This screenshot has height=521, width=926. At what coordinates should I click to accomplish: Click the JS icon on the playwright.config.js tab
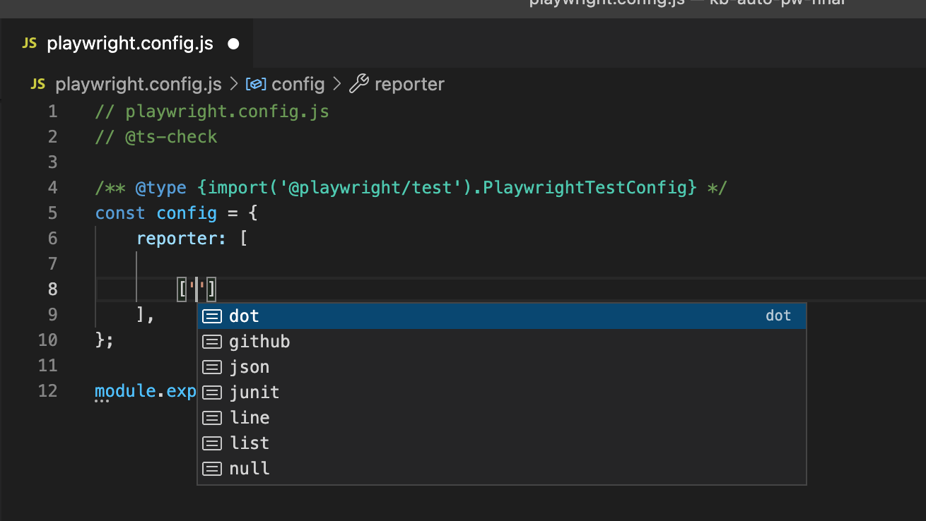point(28,43)
